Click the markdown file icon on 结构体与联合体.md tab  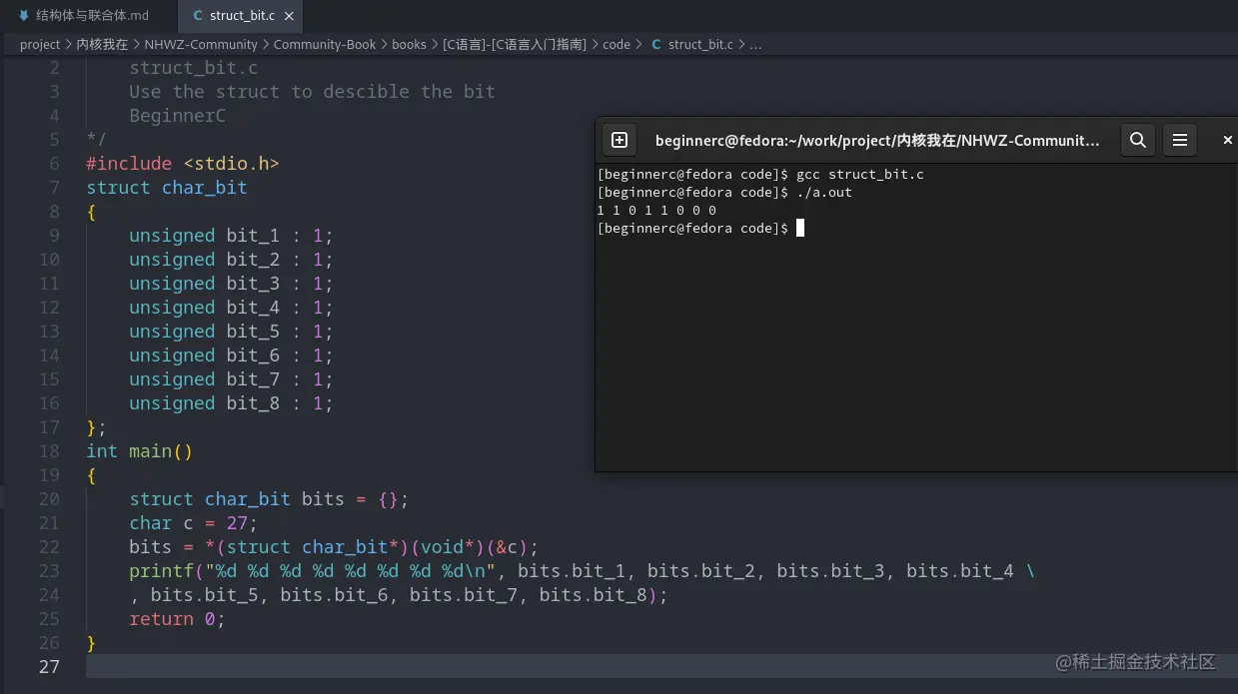24,16
